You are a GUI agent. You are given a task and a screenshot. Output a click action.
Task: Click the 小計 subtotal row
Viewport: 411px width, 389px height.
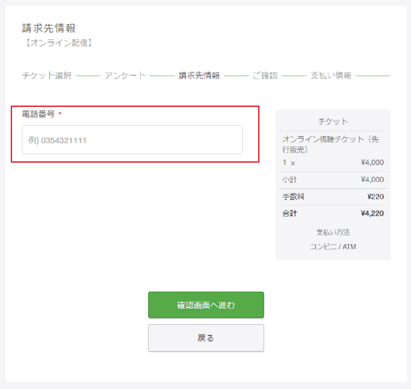click(333, 180)
